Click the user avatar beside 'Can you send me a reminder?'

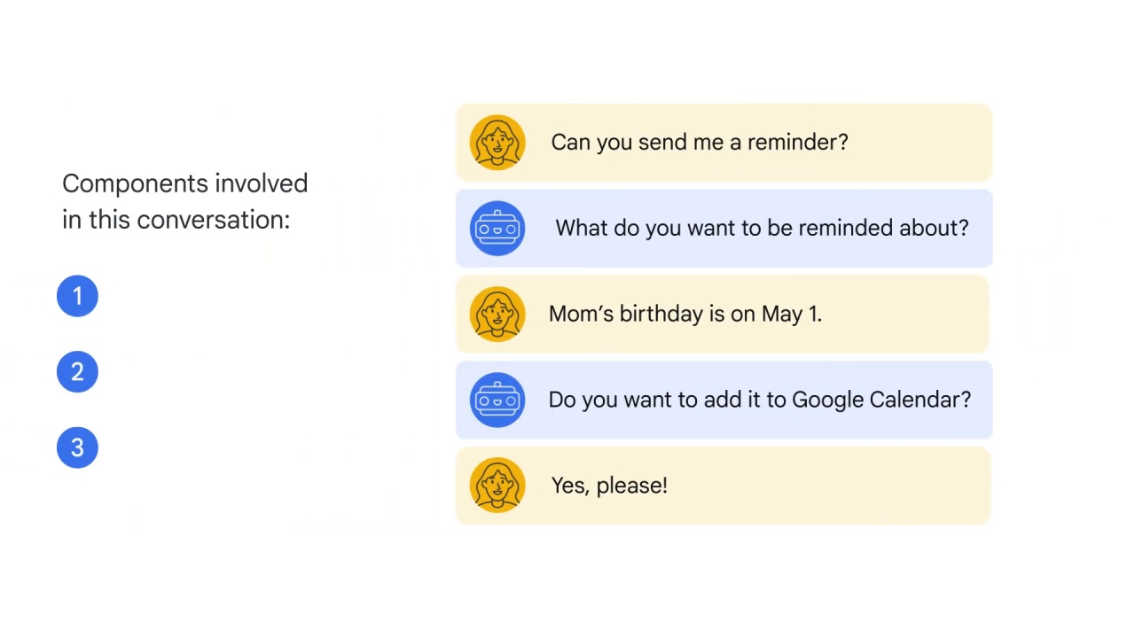[x=497, y=143]
